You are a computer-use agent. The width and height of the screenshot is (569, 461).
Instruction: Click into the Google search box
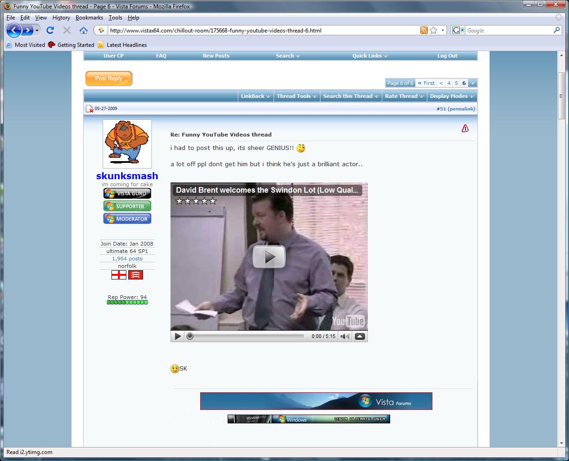(509, 31)
